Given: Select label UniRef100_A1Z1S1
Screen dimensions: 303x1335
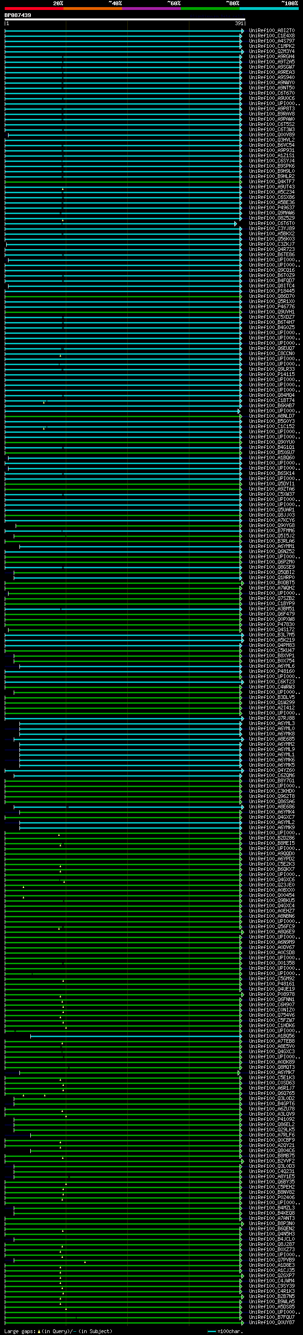Looking at the screenshot, I should point(272,155).
